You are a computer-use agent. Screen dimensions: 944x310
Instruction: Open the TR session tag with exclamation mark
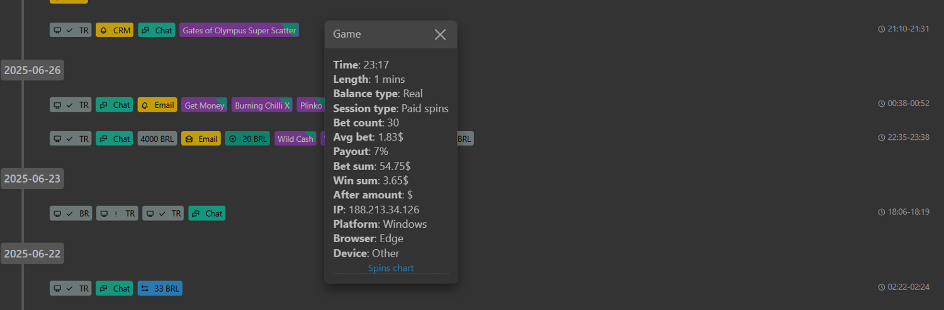[x=117, y=213]
